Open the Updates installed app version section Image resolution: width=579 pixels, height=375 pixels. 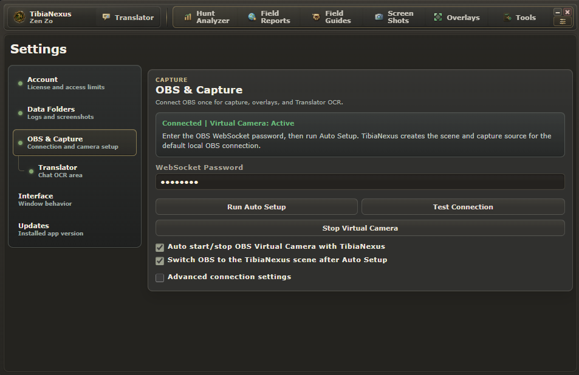coord(75,229)
